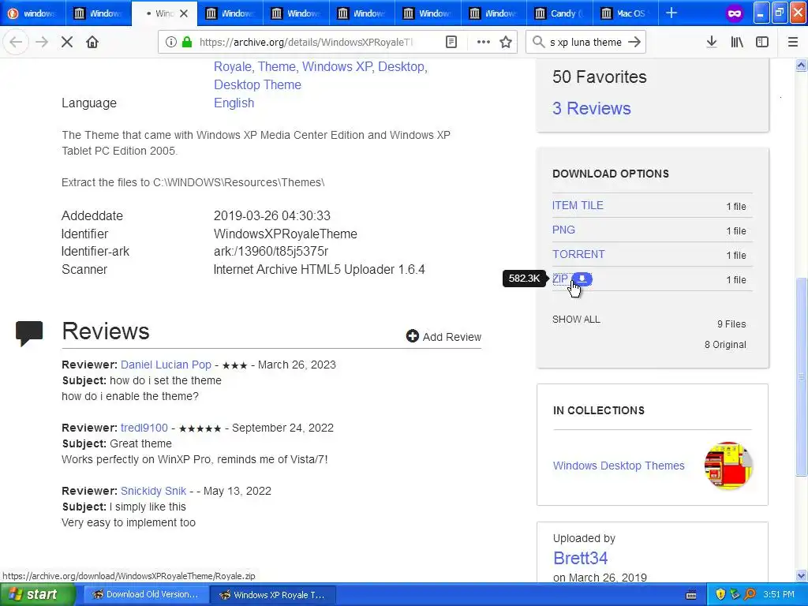Bookmark this page with the star icon

coord(506,43)
